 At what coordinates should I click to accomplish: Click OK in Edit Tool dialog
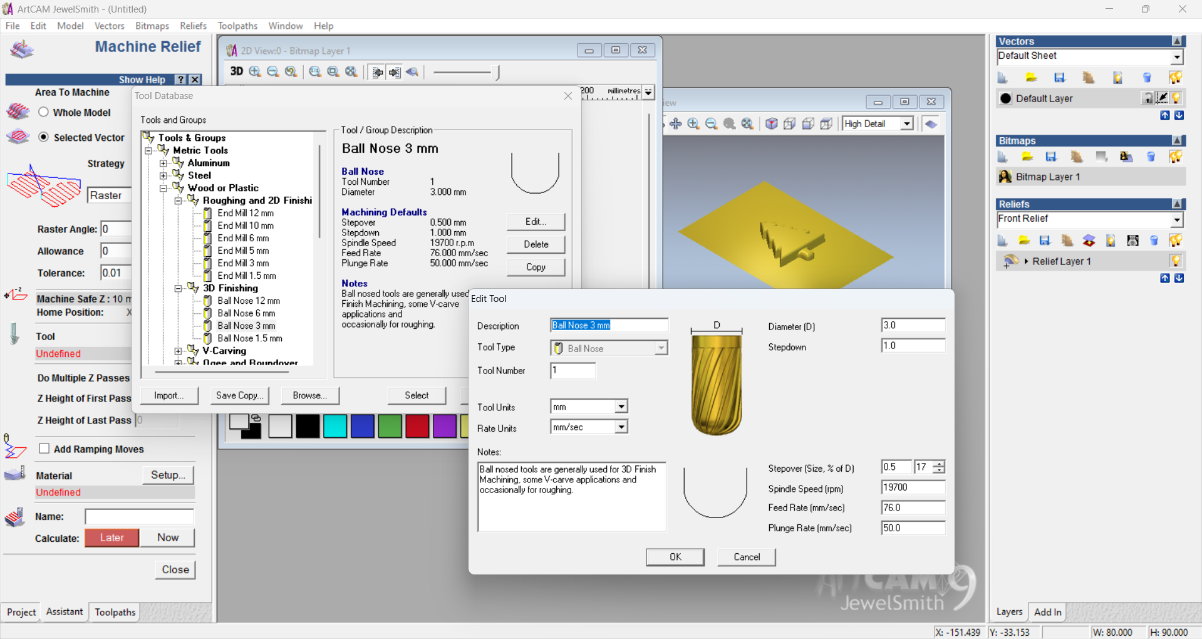675,557
